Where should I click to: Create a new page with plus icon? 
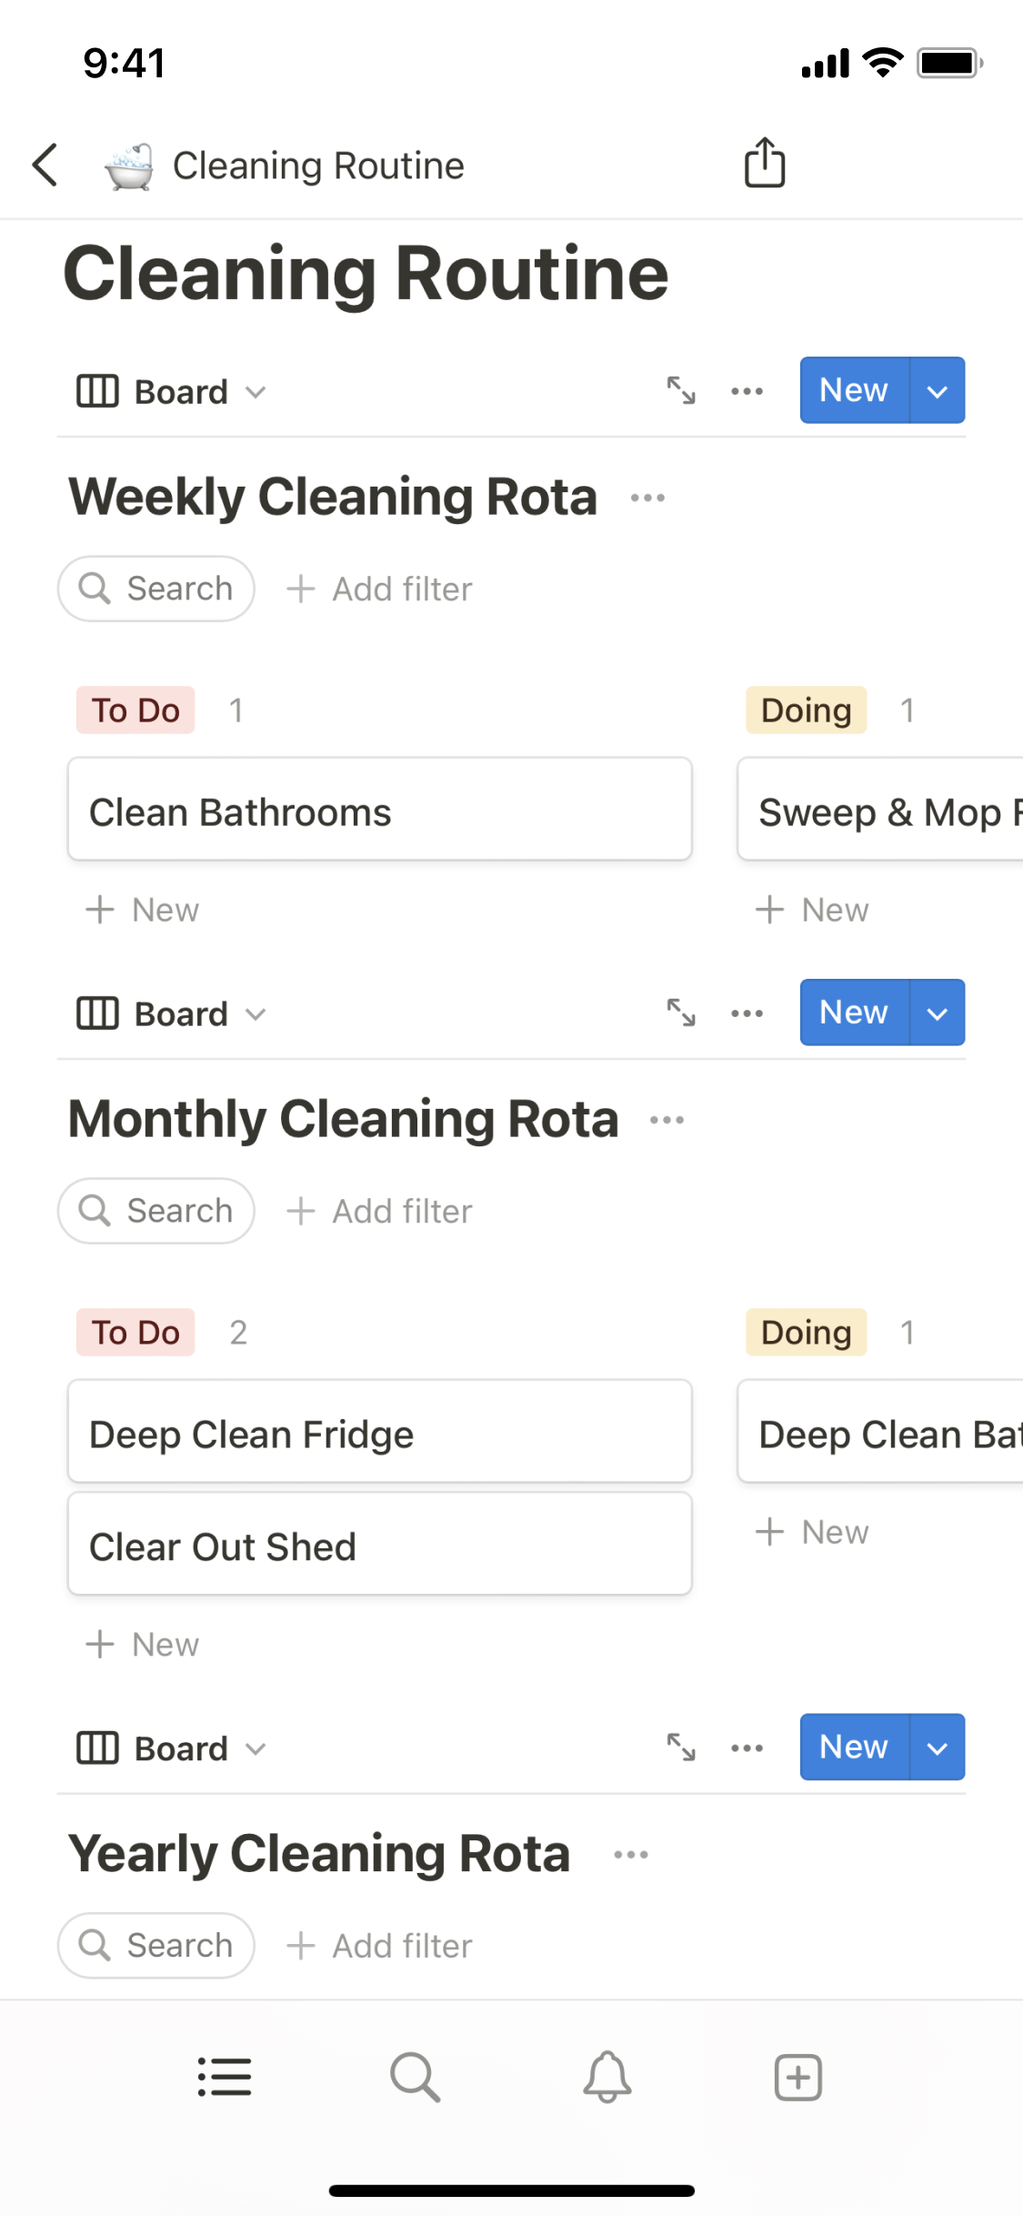coord(797,2077)
